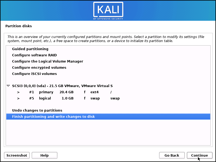Click the ext4 filesystem label
216x162 pixels.
[x=95, y=92]
